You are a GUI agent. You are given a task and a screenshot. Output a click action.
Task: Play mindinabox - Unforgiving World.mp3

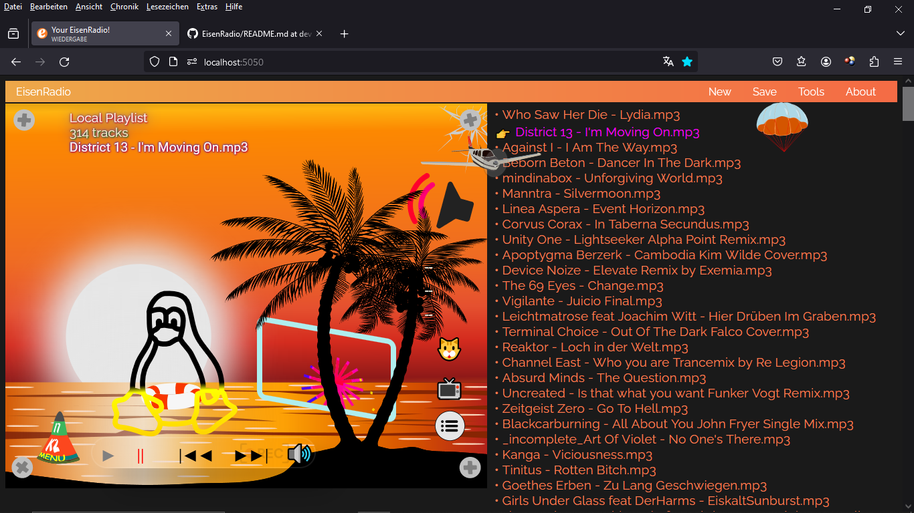point(612,178)
